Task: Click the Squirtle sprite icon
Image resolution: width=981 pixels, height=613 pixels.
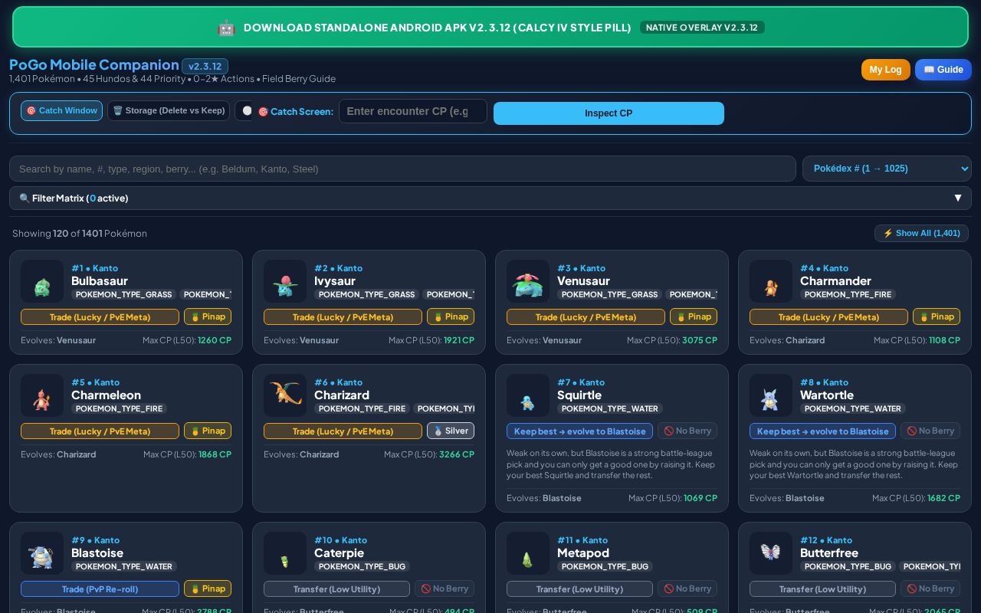Action: (528, 395)
